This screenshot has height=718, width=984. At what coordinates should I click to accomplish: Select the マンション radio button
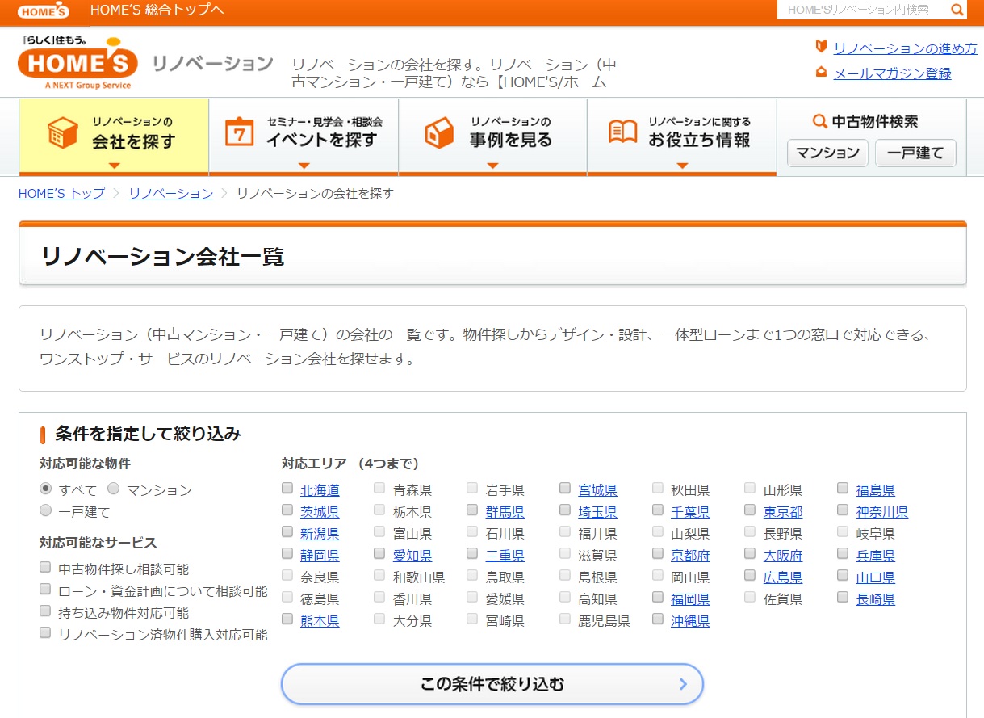tap(113, 489)
